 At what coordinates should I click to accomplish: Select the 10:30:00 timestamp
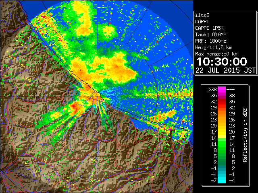click(222, 62)
